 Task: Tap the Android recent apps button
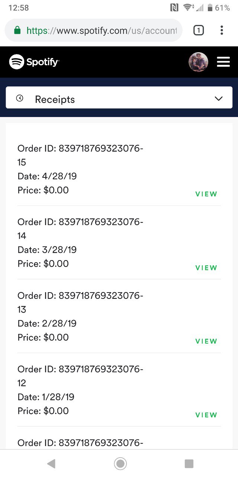point(189,464)
